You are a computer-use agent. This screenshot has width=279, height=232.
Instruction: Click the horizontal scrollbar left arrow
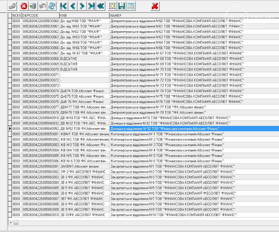pos(10,222)
